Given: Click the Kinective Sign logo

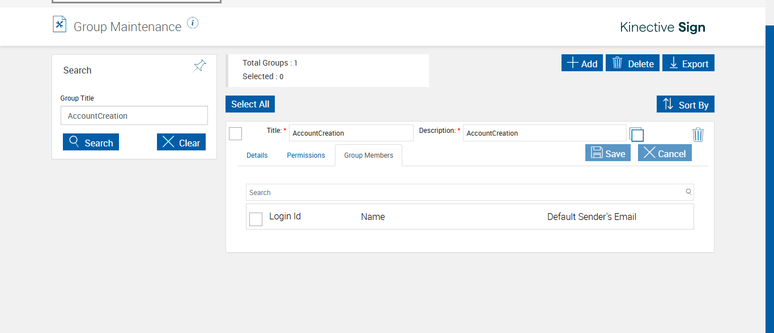Looking at the screenshot, I should click(x=662, y=27).
